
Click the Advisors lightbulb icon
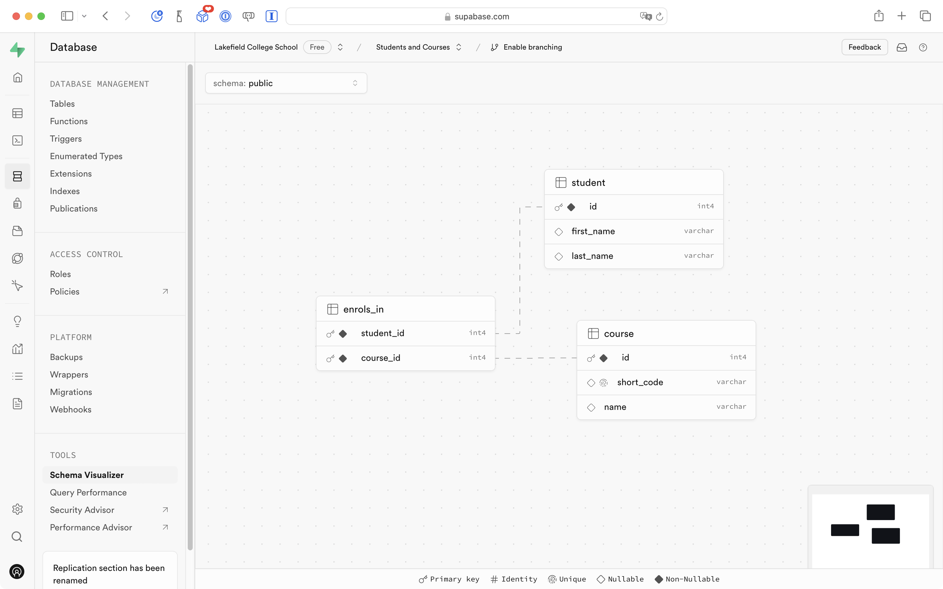click(x=17, y=321)
